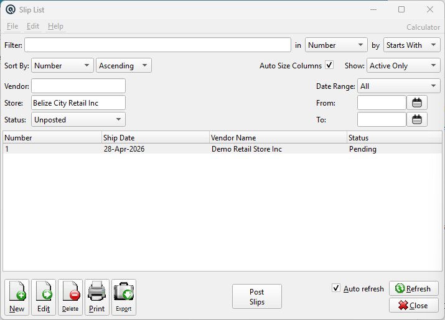Click the Refresh button

point(413,288)
